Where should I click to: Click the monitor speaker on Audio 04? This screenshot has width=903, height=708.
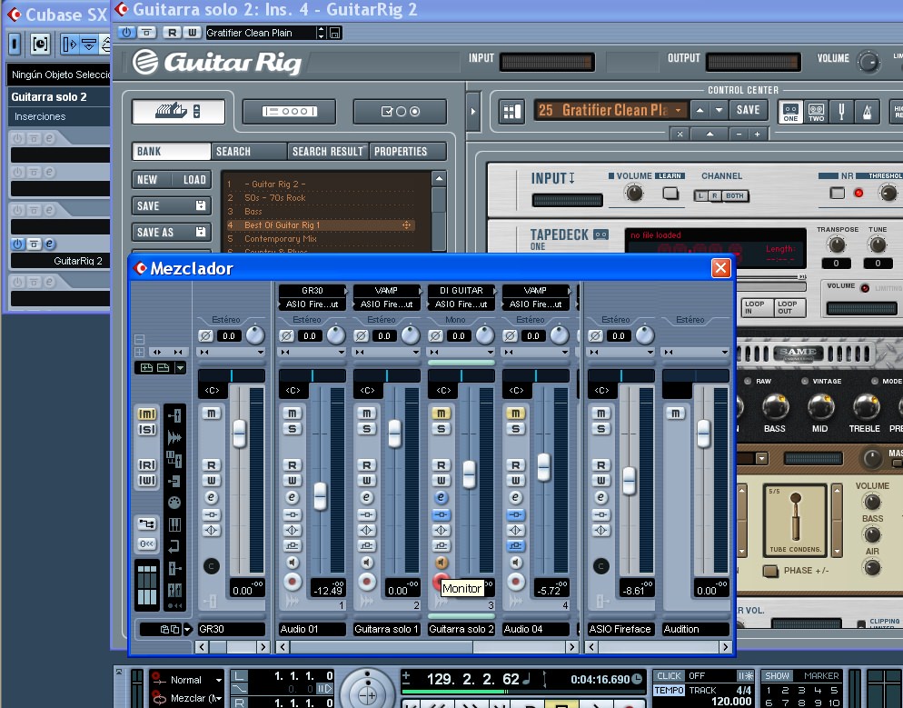[x=516, y=563]
